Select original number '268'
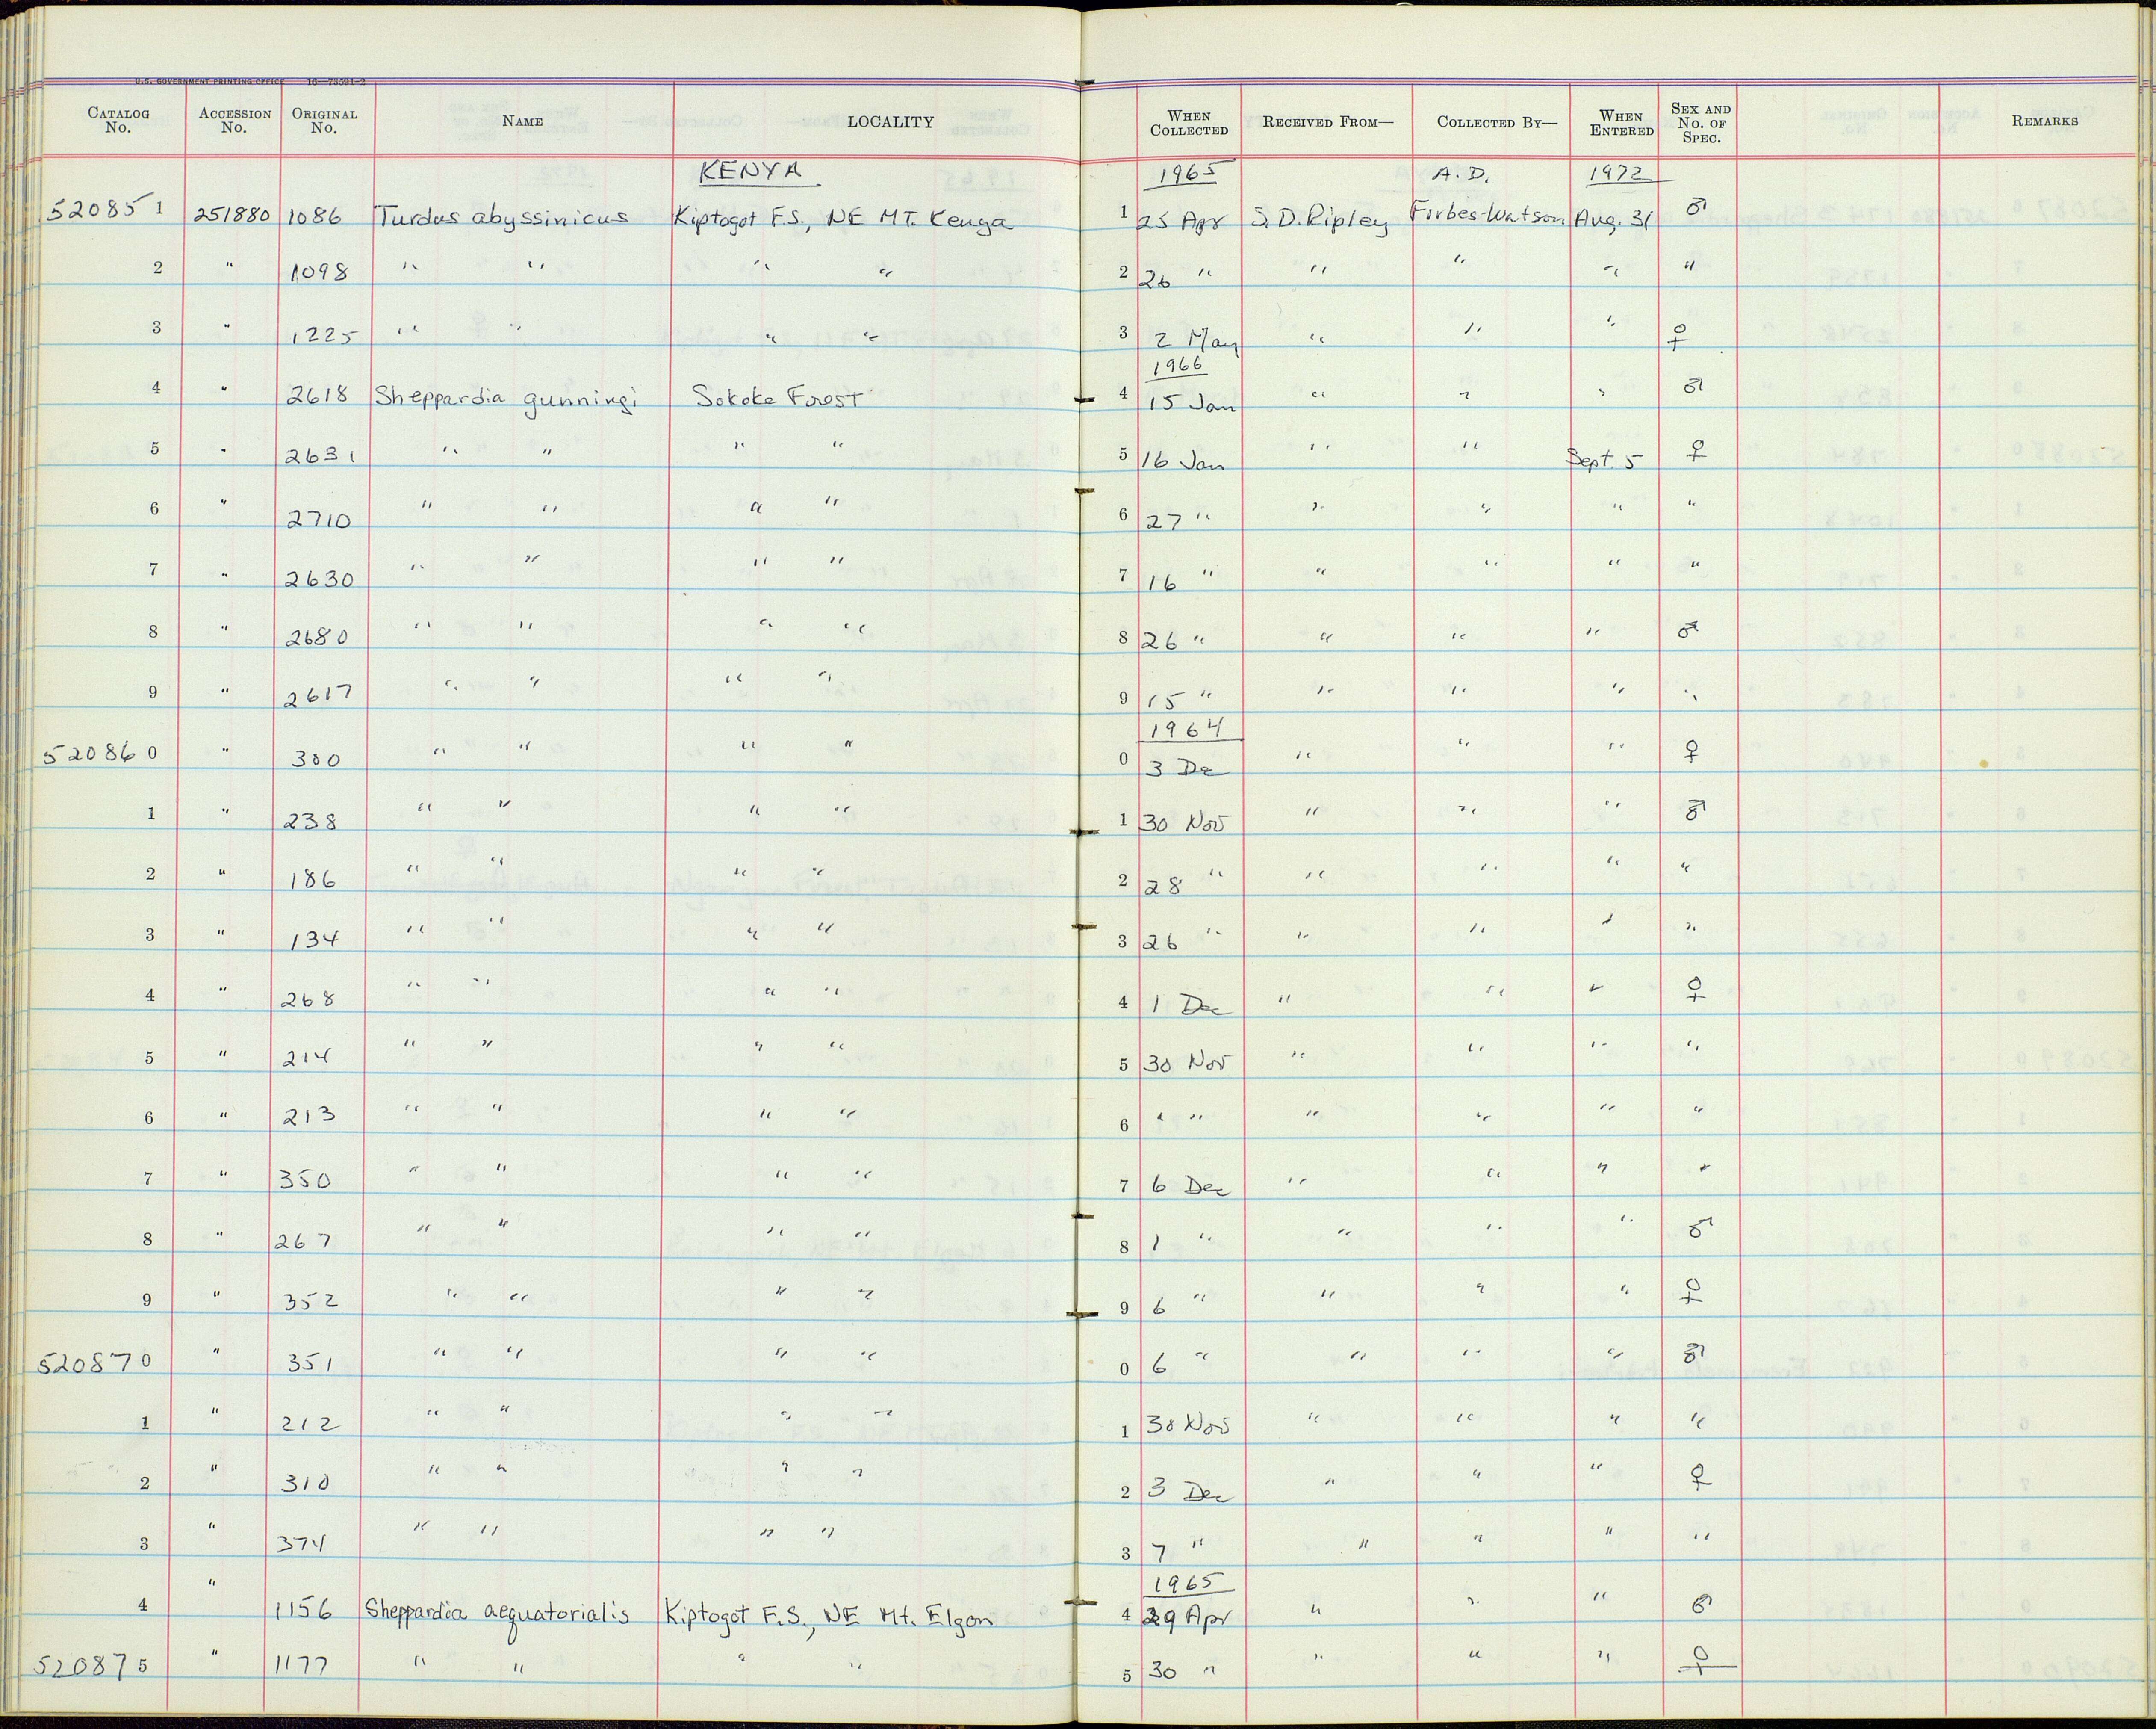The height and width of the screenshot is (1729, 2156). click(x=308, y=999)
